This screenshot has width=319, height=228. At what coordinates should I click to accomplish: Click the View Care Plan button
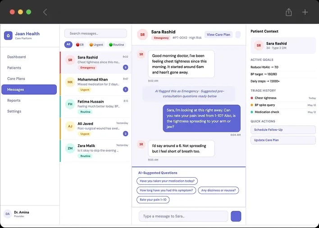click(x=219, y=35)
